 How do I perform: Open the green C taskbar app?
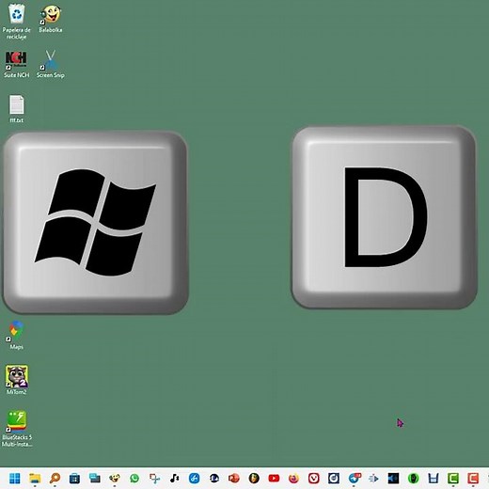[x=453, y=479]
